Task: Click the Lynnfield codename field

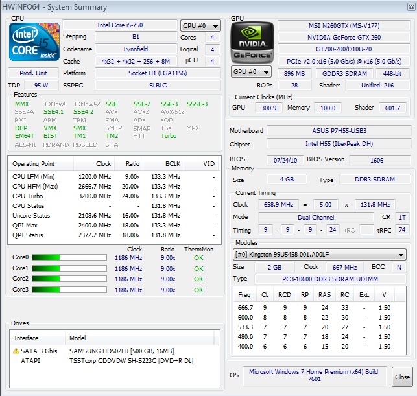Action: click(136, 49)
